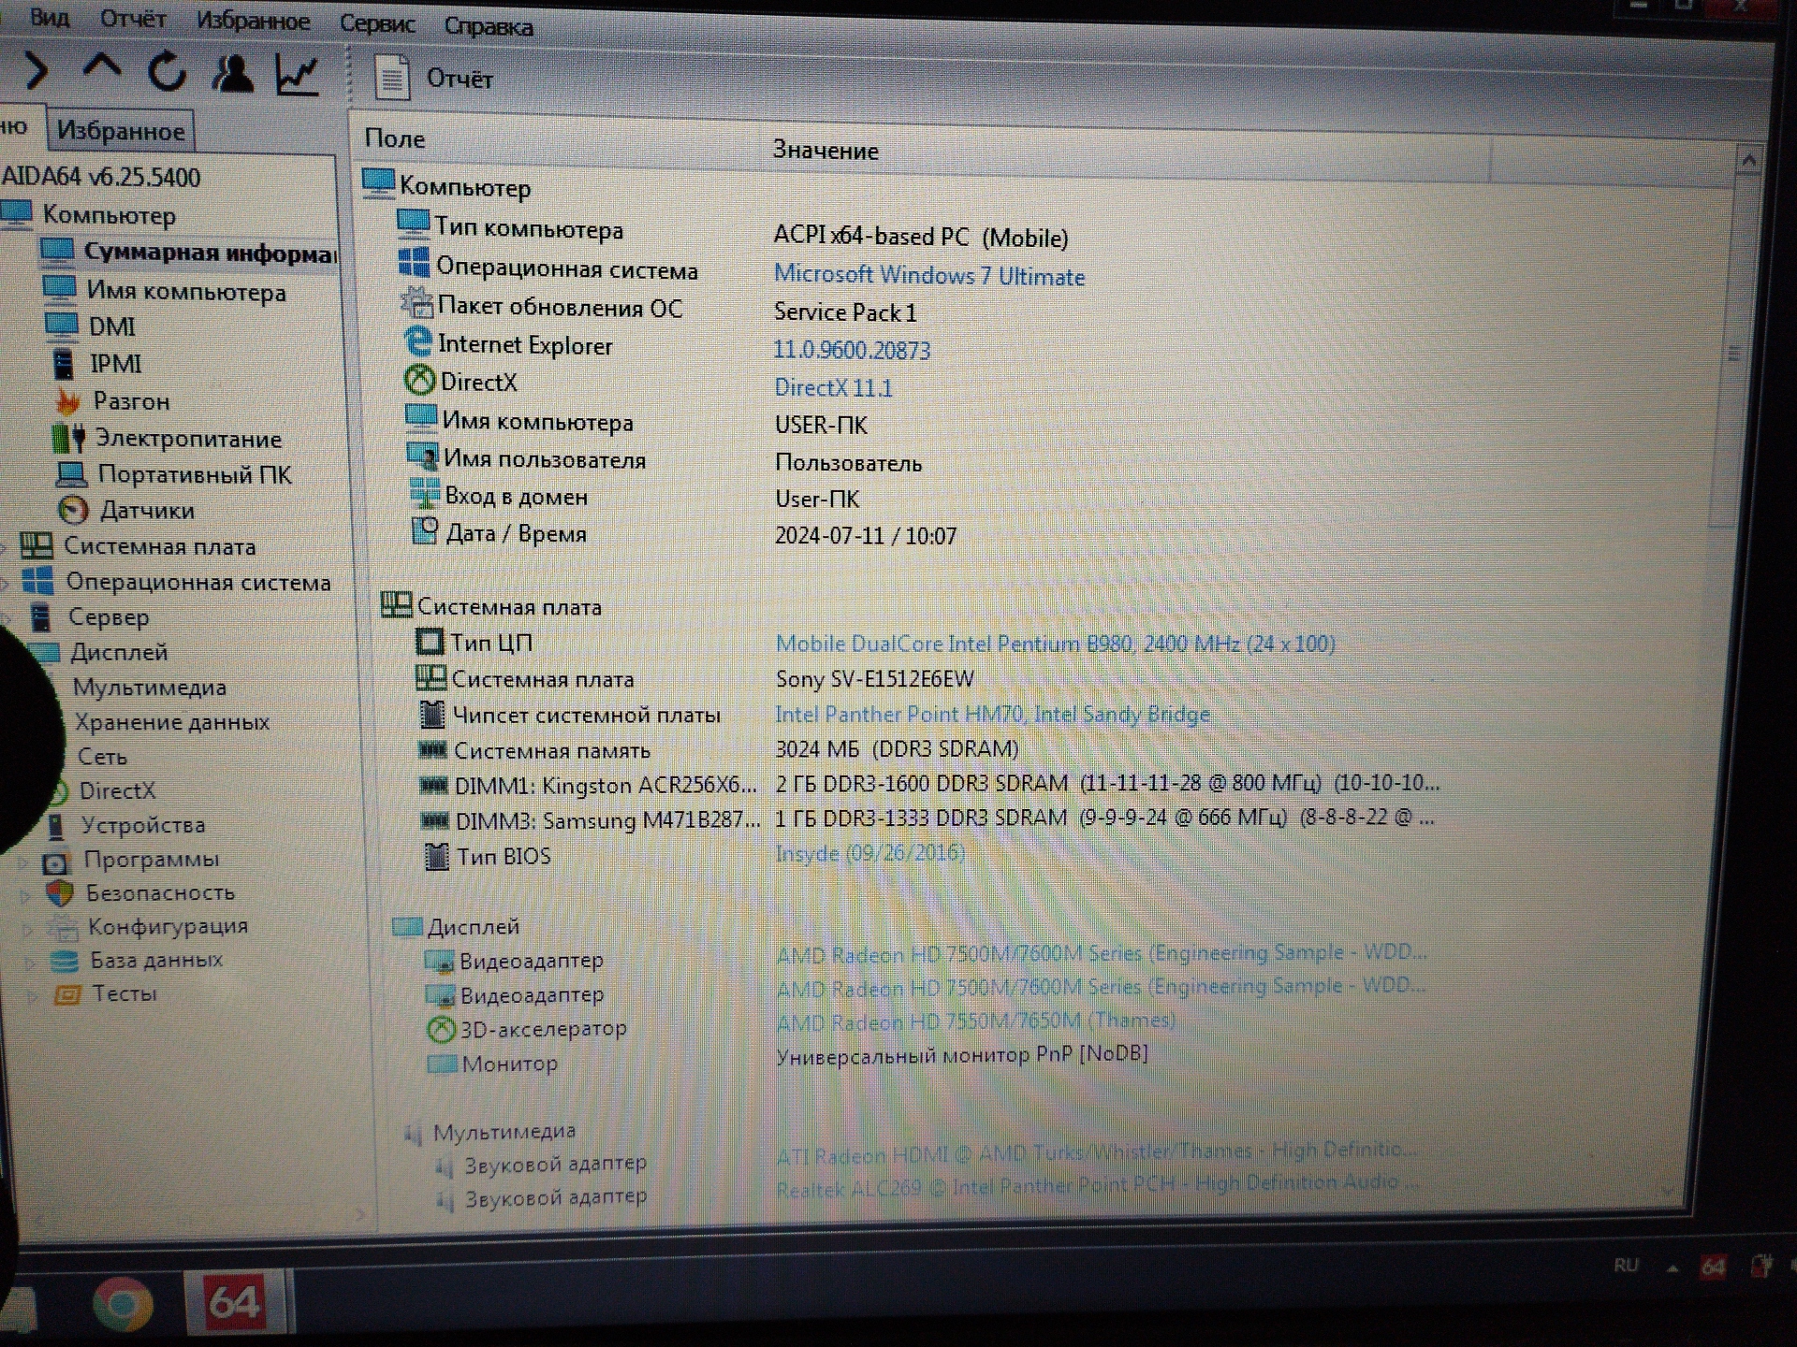Screen dimensions: 1797x1347
Task: Open the Избранное menu
Action: tap(253, 21)
